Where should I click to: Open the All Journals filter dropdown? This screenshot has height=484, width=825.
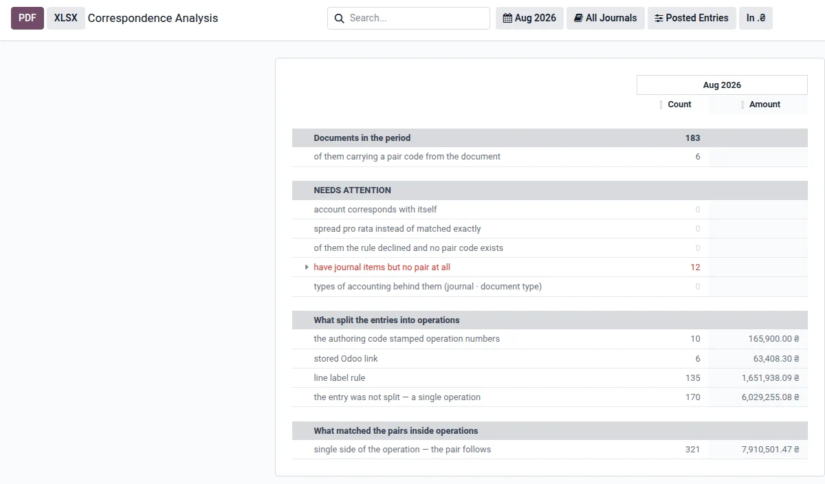(x=606, y=19)
